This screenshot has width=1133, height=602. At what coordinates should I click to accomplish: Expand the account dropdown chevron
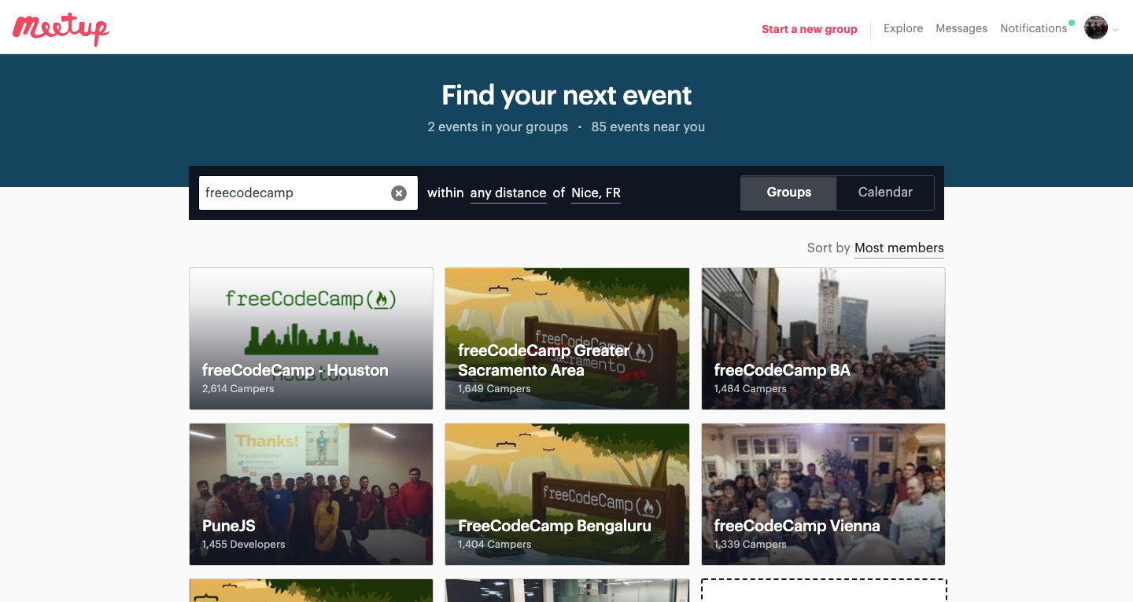coord(1115,30)
